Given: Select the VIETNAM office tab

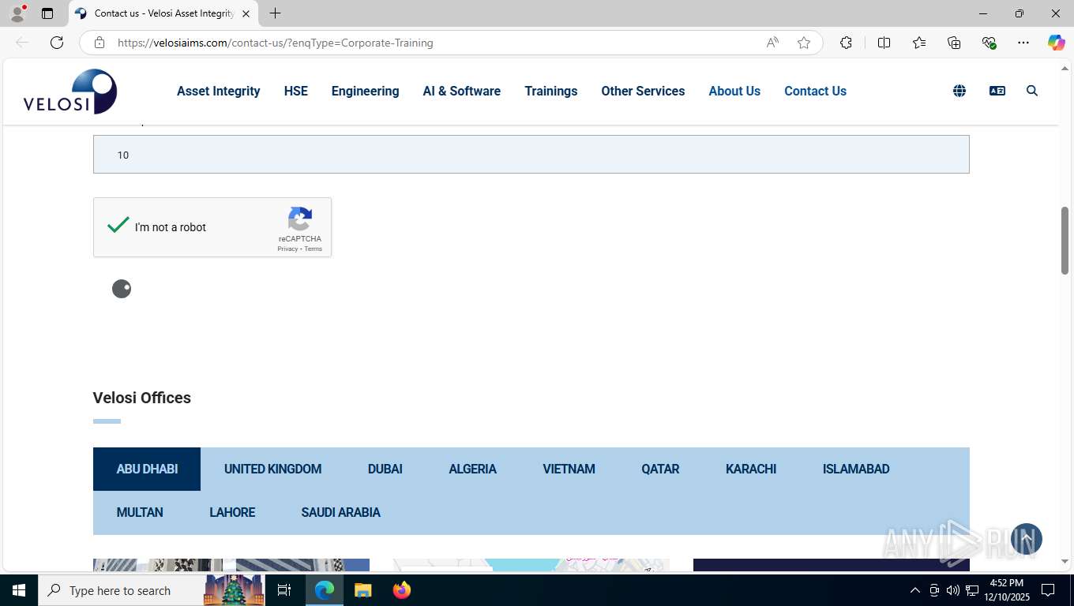Looking at the screenshot, I should point(569,469).
